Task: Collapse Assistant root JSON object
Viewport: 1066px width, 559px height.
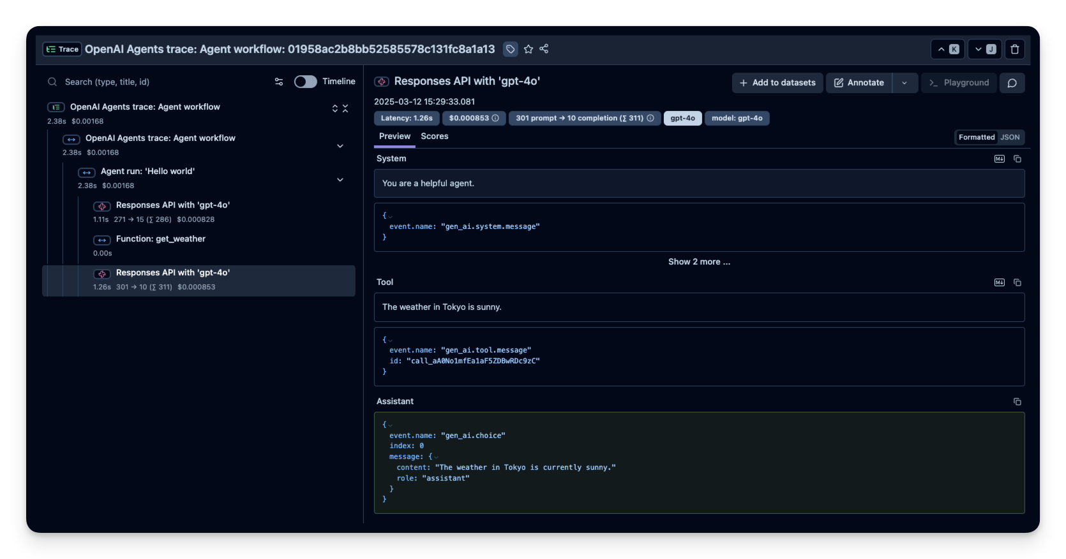Action: tap(390, 425)
